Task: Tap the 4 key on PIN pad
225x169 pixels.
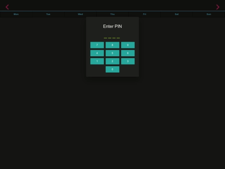Action: [x=97, y=53]
